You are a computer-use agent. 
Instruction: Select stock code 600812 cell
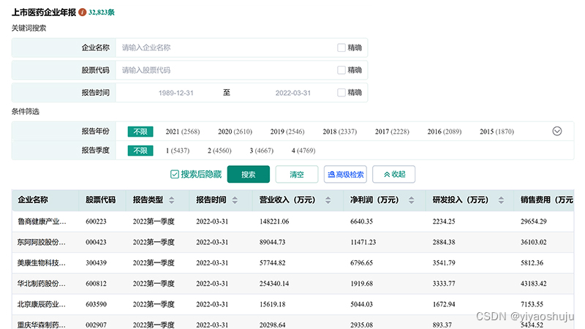click(96, 284)
